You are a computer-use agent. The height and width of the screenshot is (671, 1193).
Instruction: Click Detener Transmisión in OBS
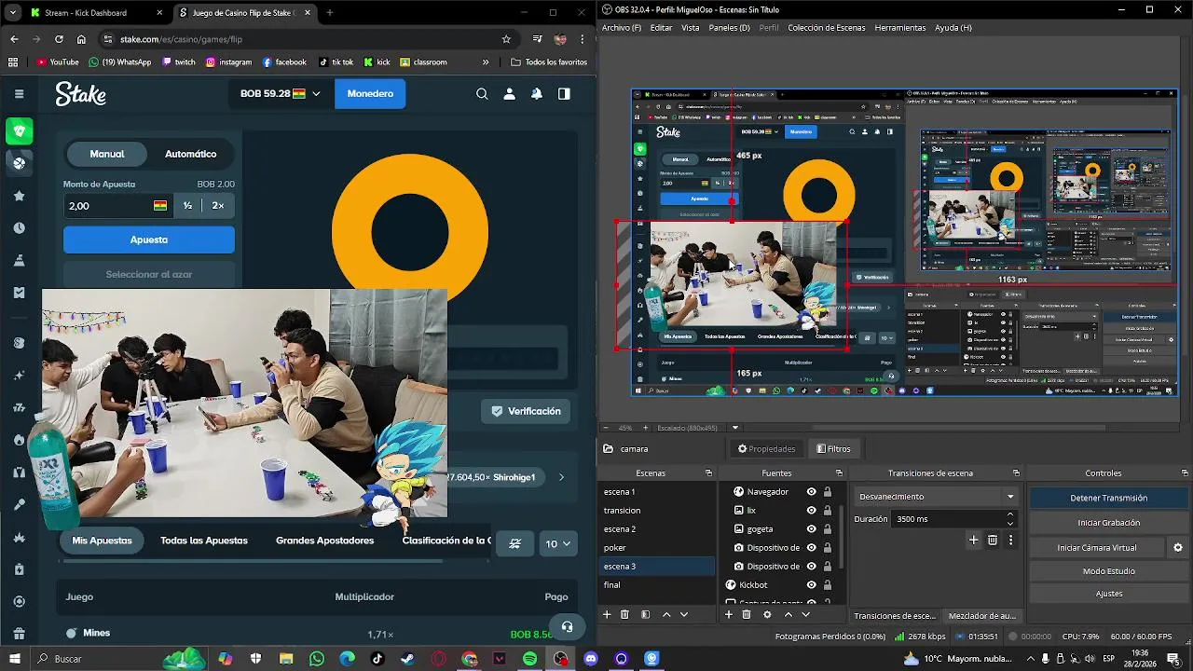(1108, 498)
